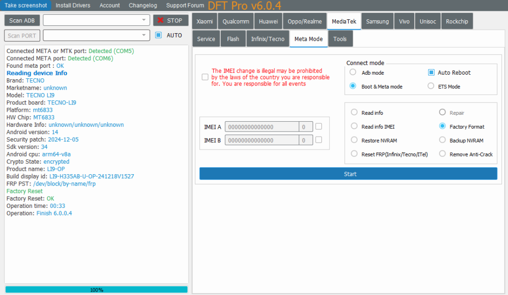Screen dimensions: 508x295
Task: Select Read info IMEI option
Action: click(354, 126)
